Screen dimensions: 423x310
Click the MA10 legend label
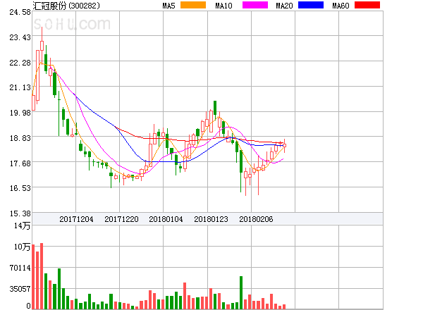tap(223, 6)
